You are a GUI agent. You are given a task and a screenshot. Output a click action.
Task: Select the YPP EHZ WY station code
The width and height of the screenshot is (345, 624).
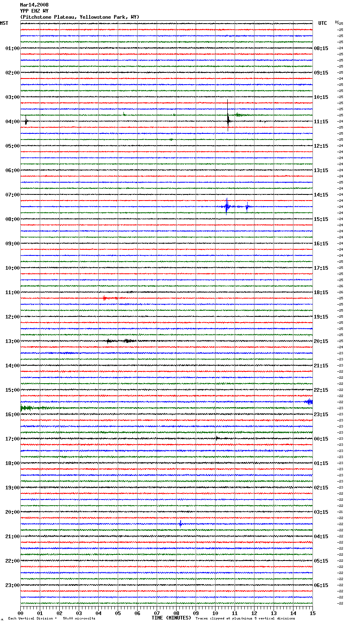(x=34, y=11)
